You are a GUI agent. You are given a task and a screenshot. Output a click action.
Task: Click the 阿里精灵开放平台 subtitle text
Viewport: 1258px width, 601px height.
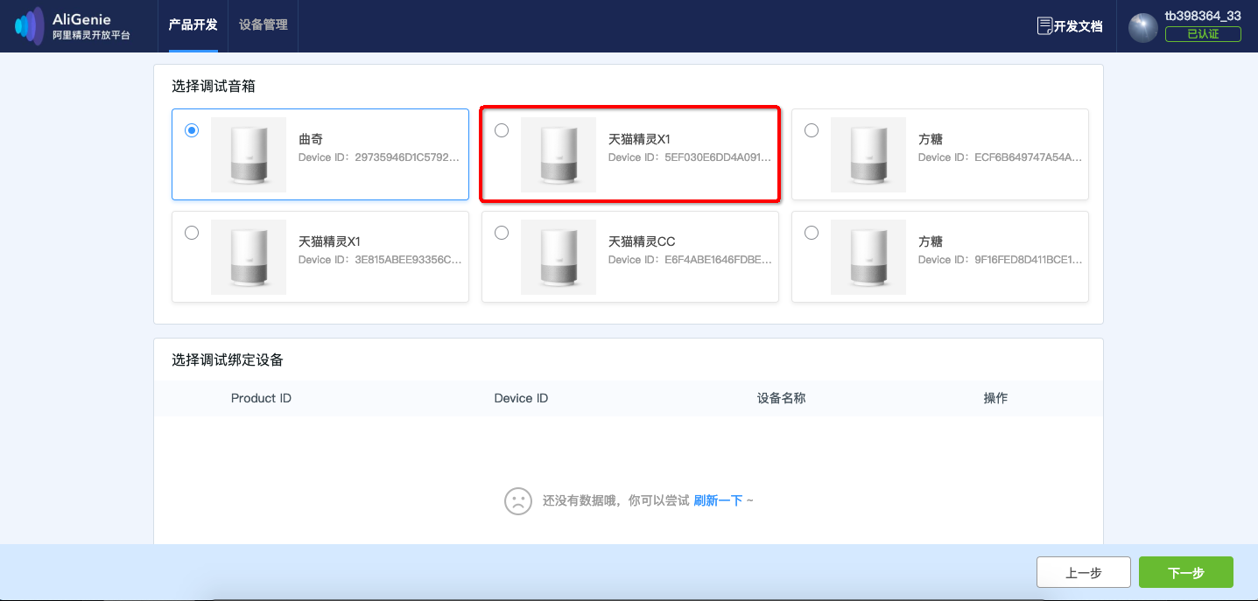91,35
